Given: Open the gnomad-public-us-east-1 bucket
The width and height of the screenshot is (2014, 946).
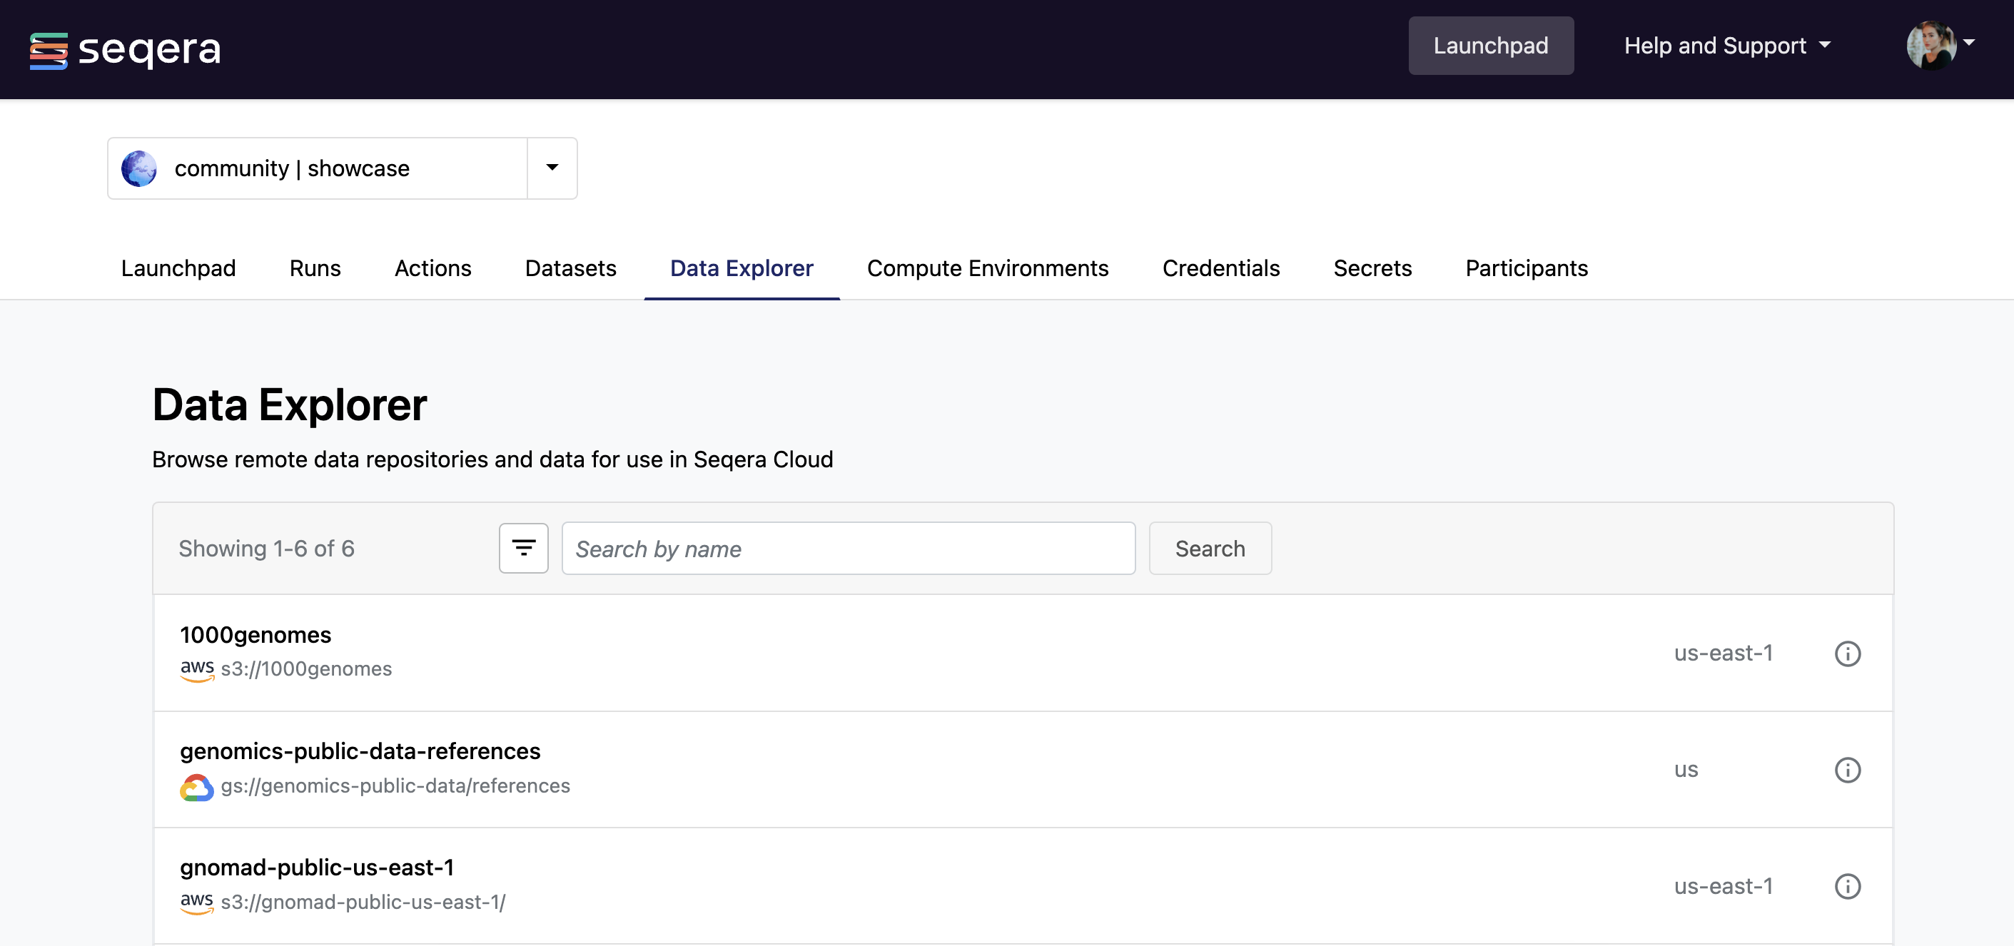Looking at the screenshot, I should point(317,867).
